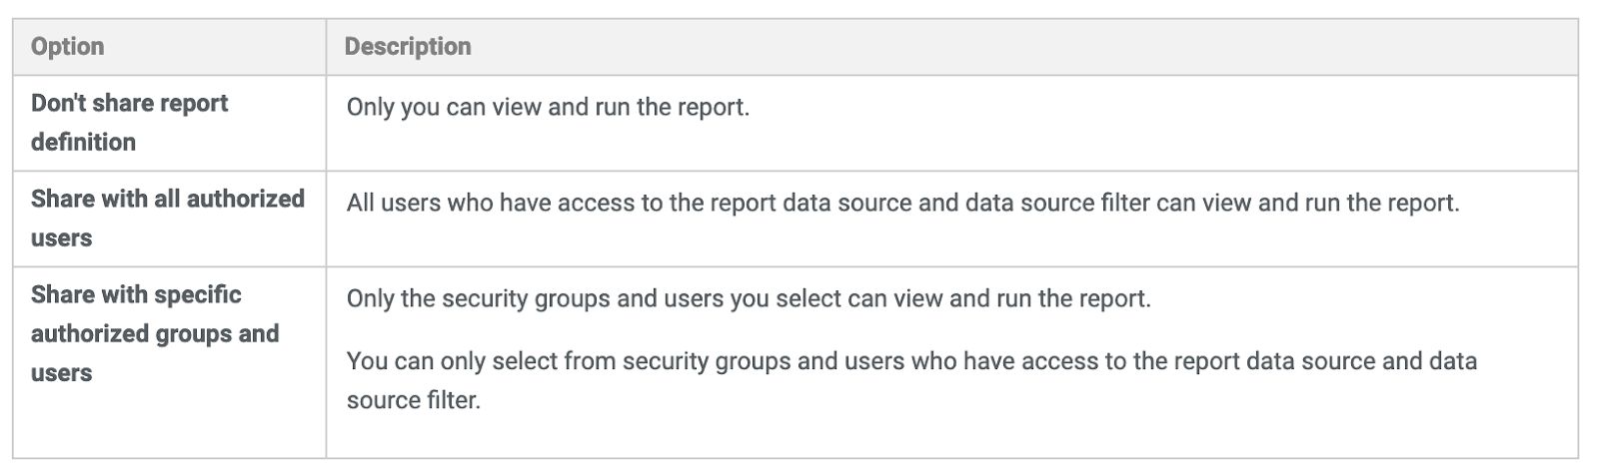This screenshot has width=1599, height=475.
Task: Click the "Option" column header
Action: click(67, 47)
